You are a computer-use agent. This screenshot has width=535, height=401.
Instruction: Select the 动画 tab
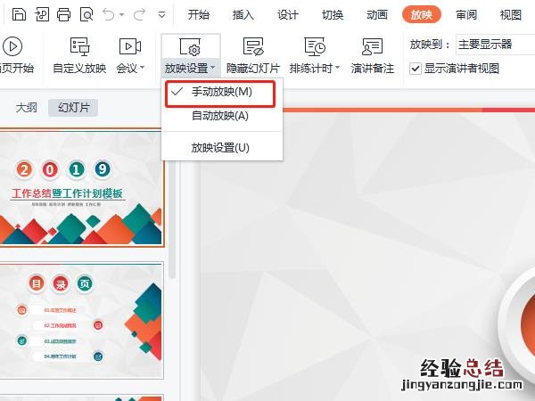click(376, 14)
